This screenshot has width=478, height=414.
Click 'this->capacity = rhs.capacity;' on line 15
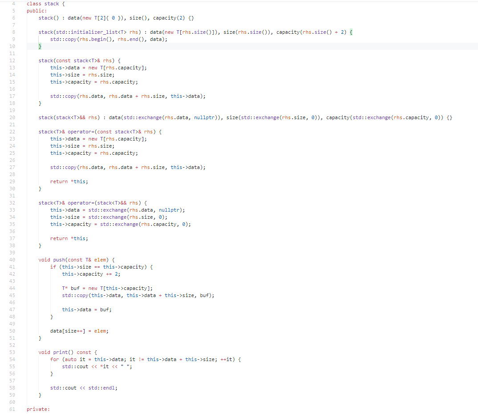94,82
